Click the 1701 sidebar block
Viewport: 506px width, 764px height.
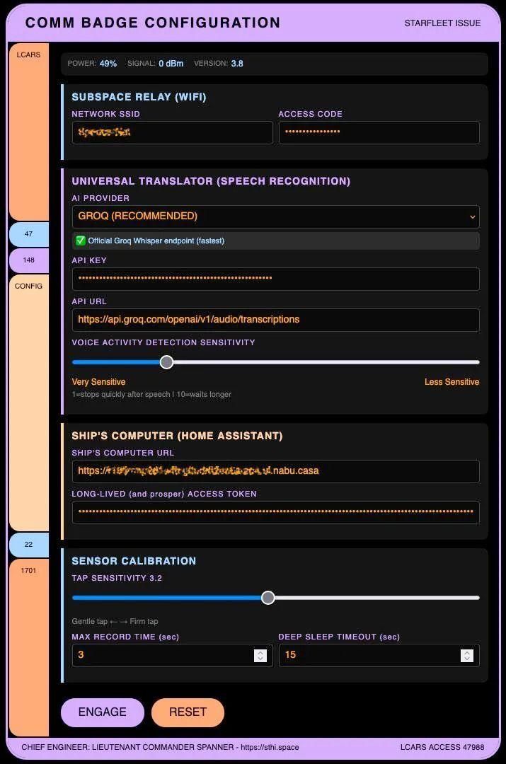click(x=29, y=647)
